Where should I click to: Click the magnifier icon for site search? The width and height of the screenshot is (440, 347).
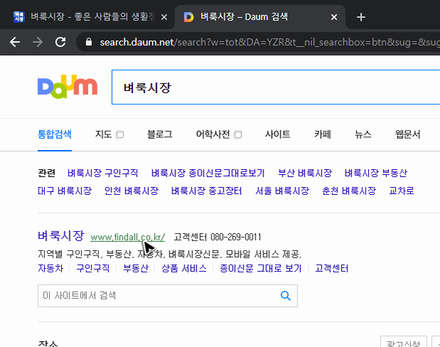(286, 296)
